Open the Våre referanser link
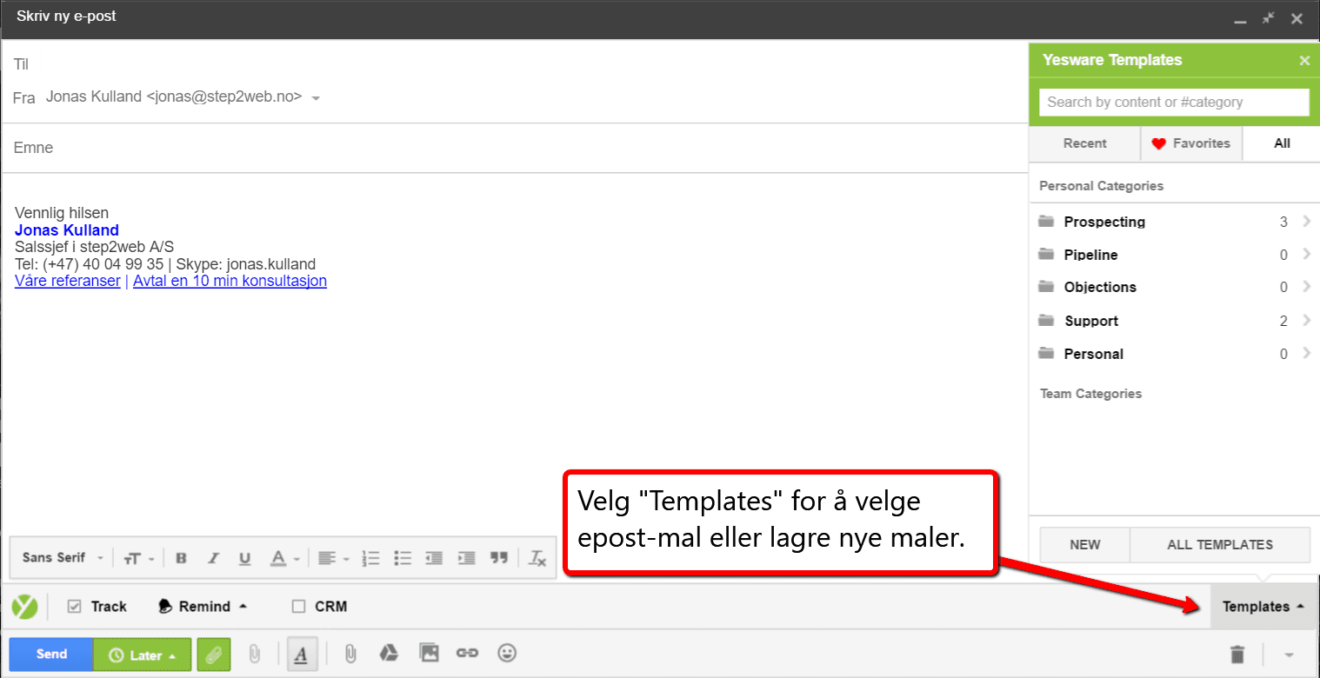Screen dimensions: 1320x678 click(x=68, y=281)
